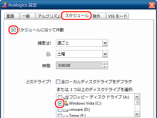Expand the 頻度は? dropdown arrow

(x=105, y=43)
